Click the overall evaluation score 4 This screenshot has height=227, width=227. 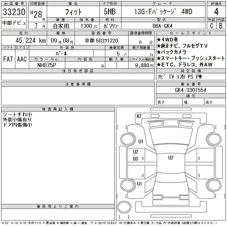pos(216,12)
